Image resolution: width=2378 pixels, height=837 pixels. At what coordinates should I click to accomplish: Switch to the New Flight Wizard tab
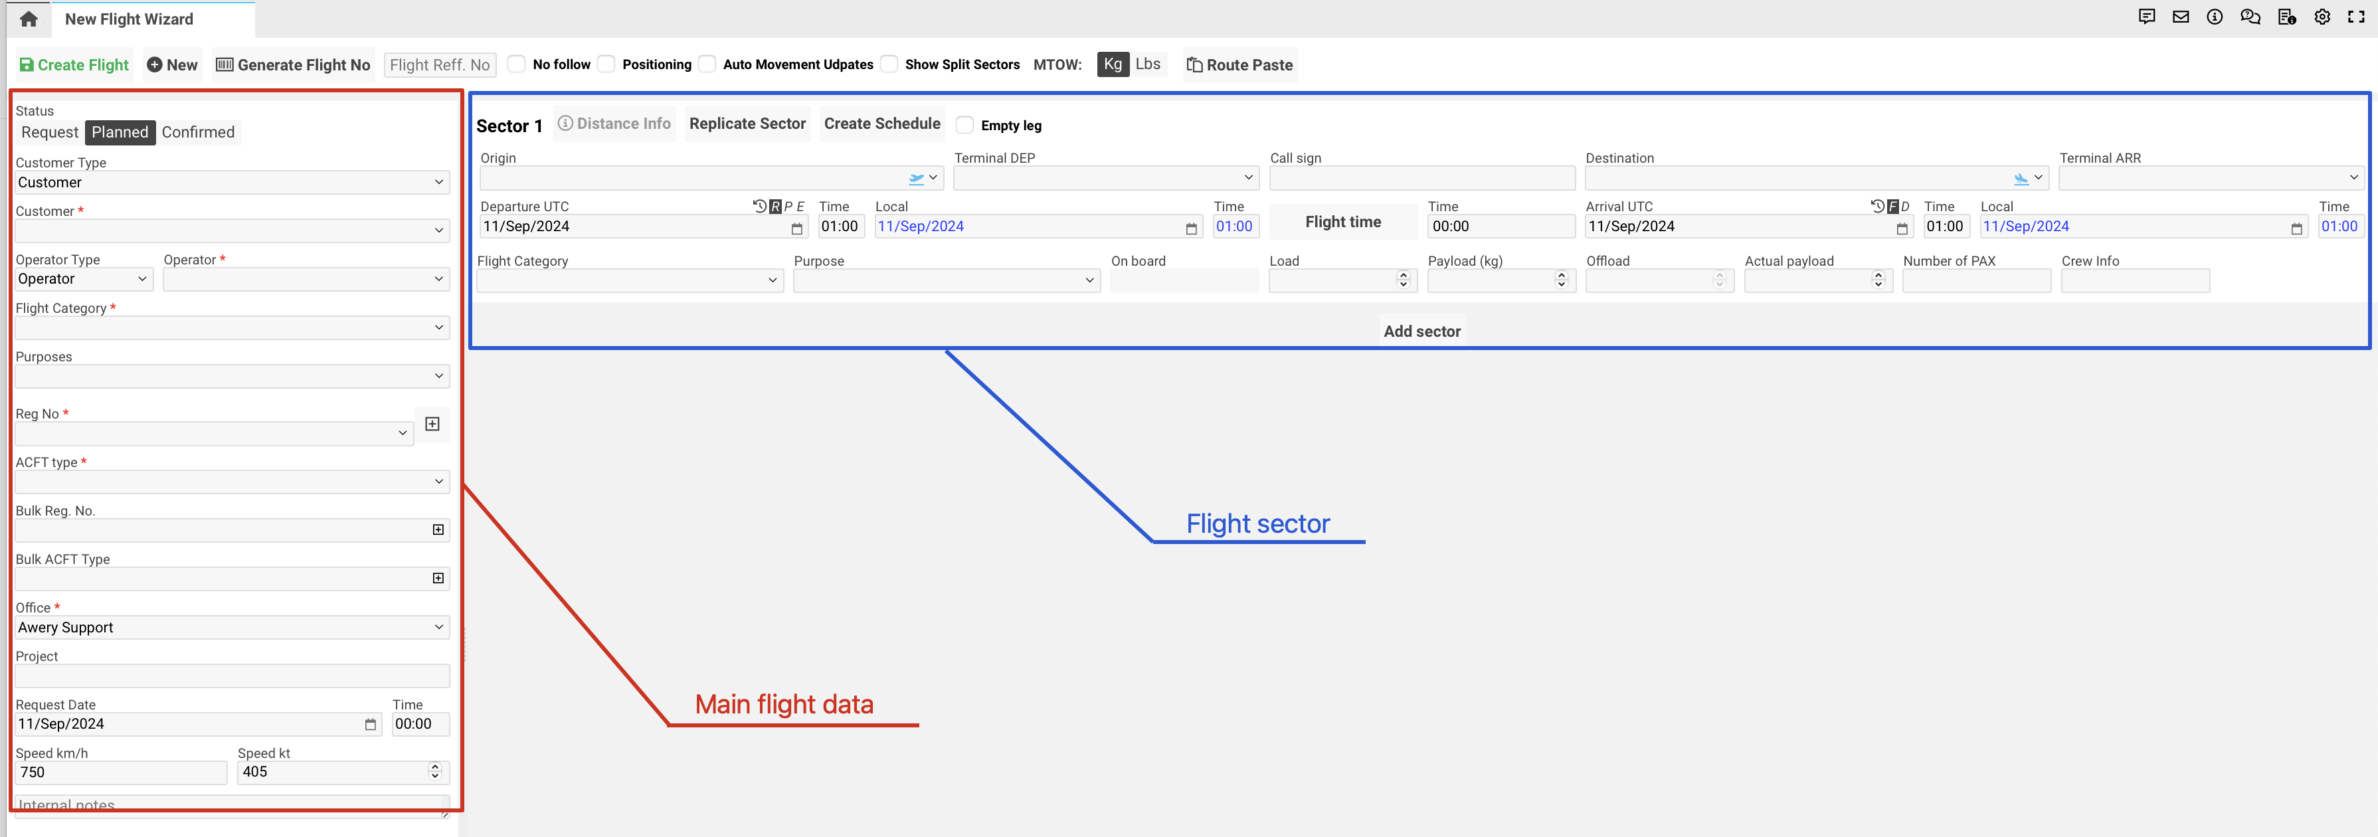130,19
